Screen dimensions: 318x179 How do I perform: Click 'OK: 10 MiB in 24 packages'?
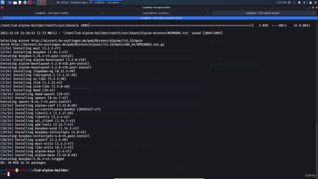[x=23, y=163]
